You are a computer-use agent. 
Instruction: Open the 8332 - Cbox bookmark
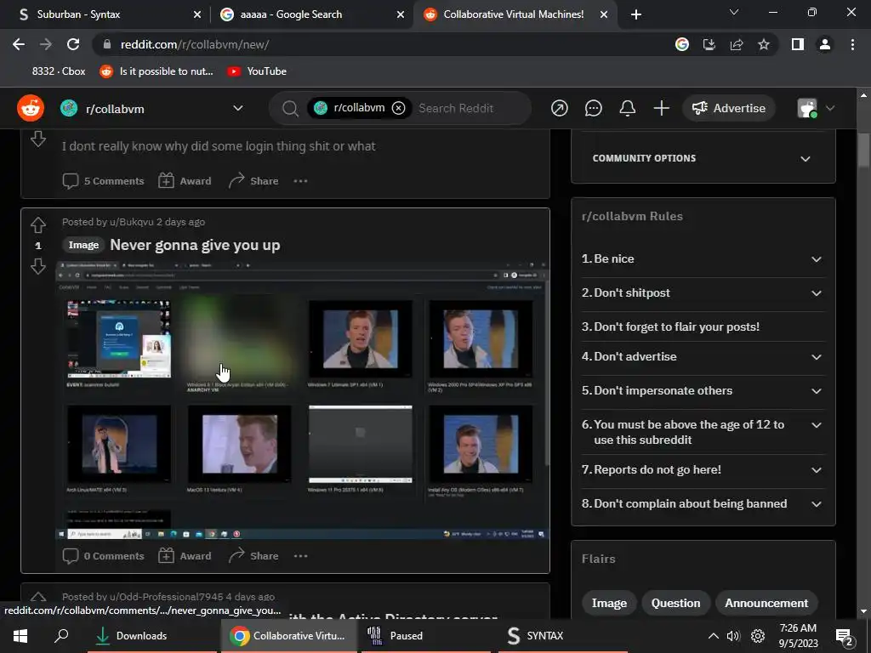pyautogui.click(x=59, y=71)
